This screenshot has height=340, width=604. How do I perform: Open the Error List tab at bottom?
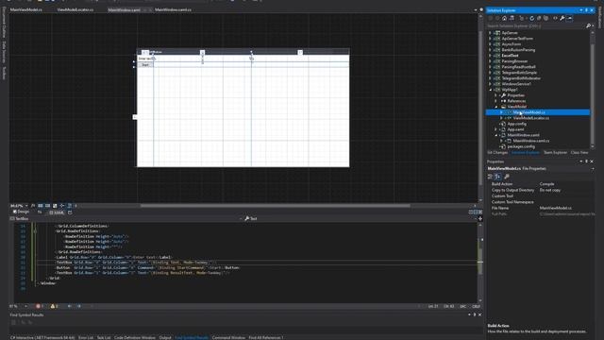[86, 338]
